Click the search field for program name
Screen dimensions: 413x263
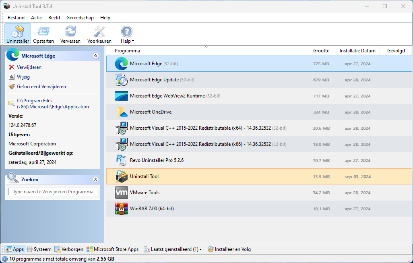(x=53, y=192)
